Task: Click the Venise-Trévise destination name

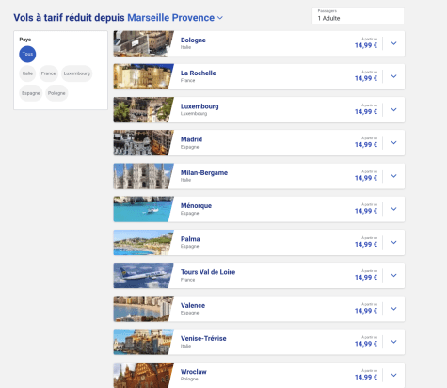Action: pos(203,338)
